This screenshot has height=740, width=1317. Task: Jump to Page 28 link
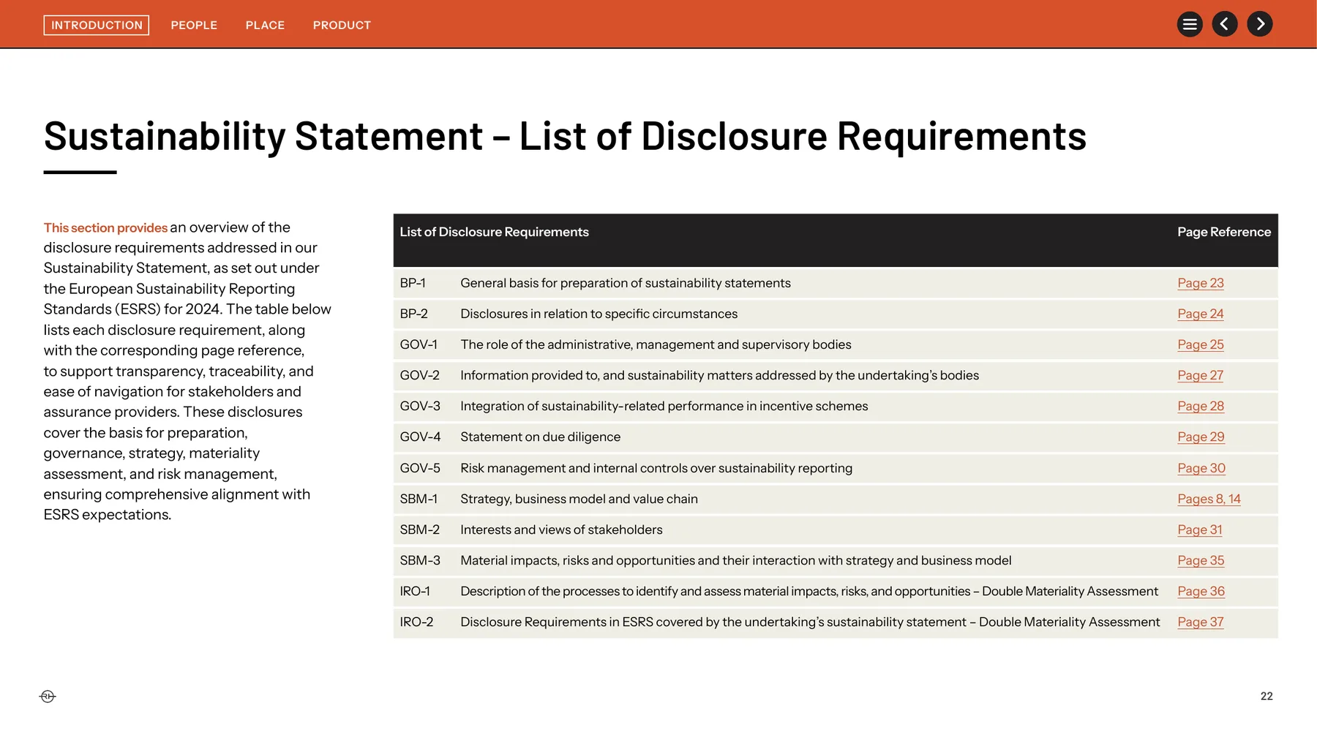click(x=1201, y=406)
